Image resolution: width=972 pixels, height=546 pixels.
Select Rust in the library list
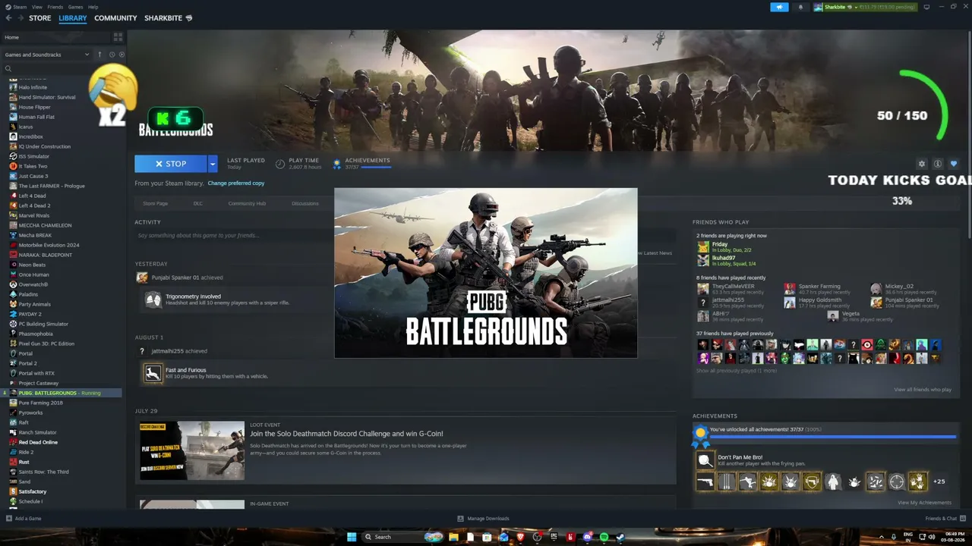[x=24, y=462]
